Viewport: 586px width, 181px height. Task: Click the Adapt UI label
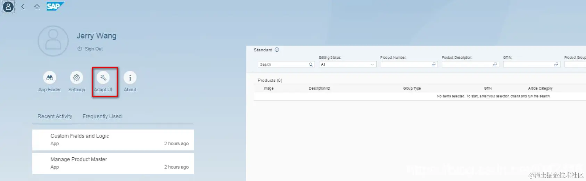click(x=103, y=90)
